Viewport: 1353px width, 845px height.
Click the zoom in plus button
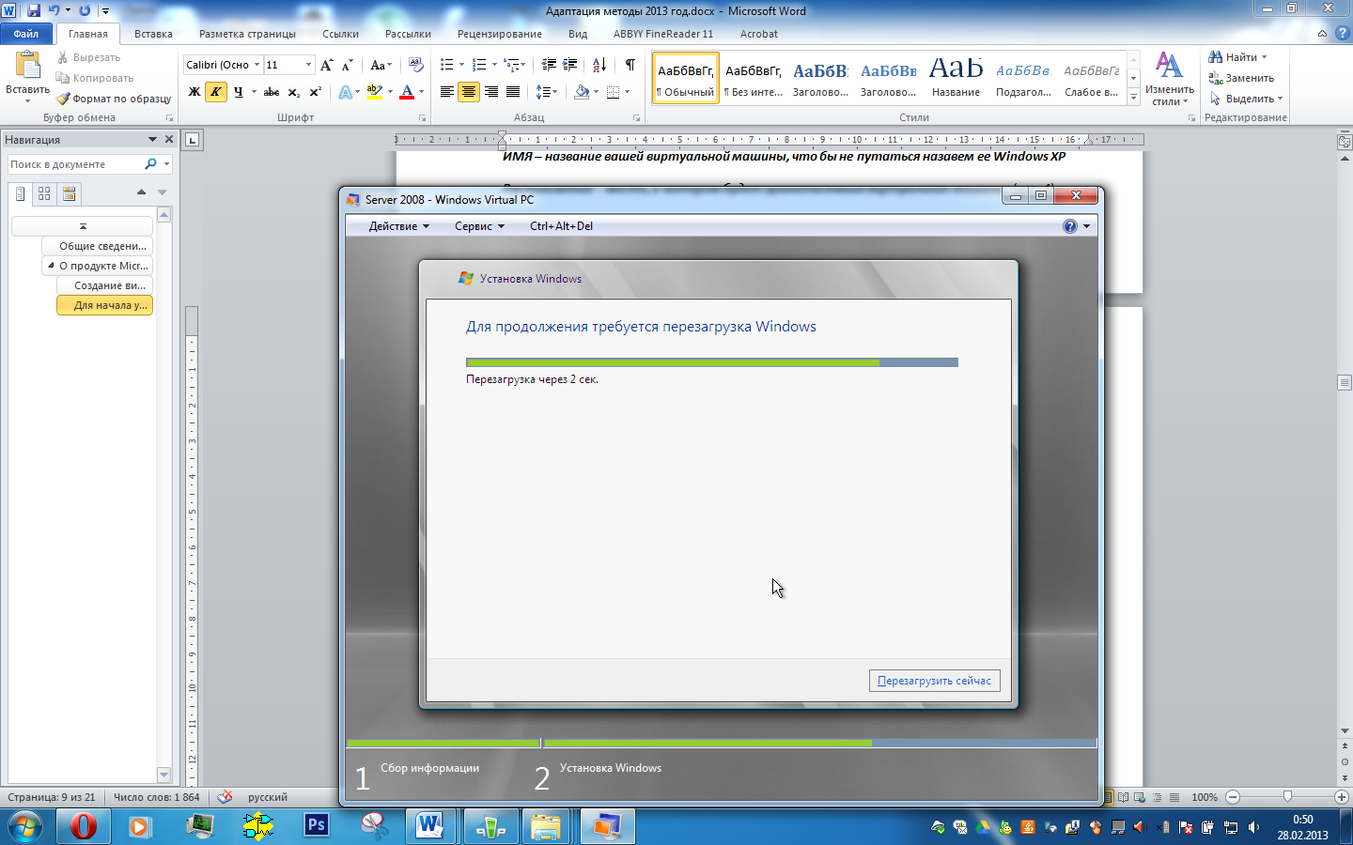(1342, 796)
